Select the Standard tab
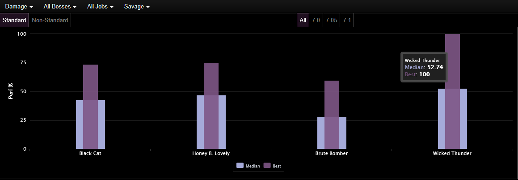 14,20
